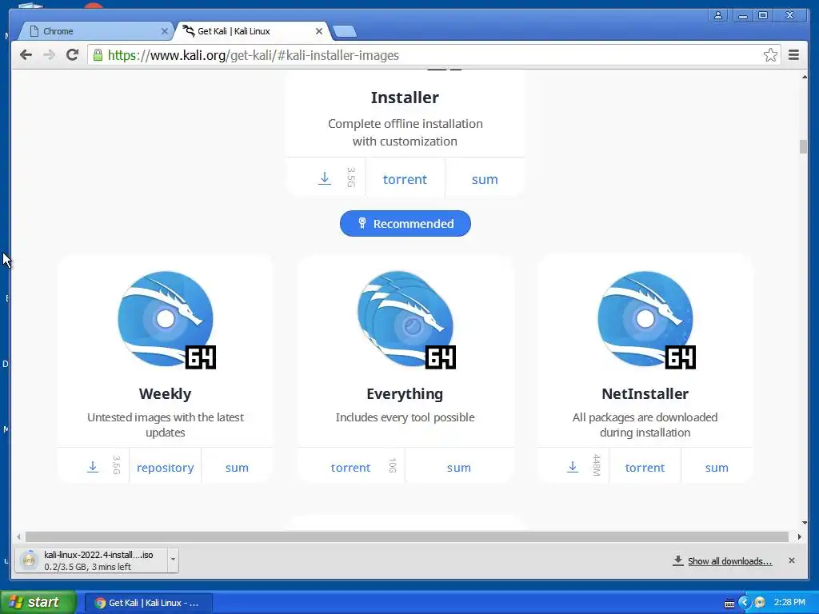
Task: Click the disc icon in system tray
Action: click(760, 603)
